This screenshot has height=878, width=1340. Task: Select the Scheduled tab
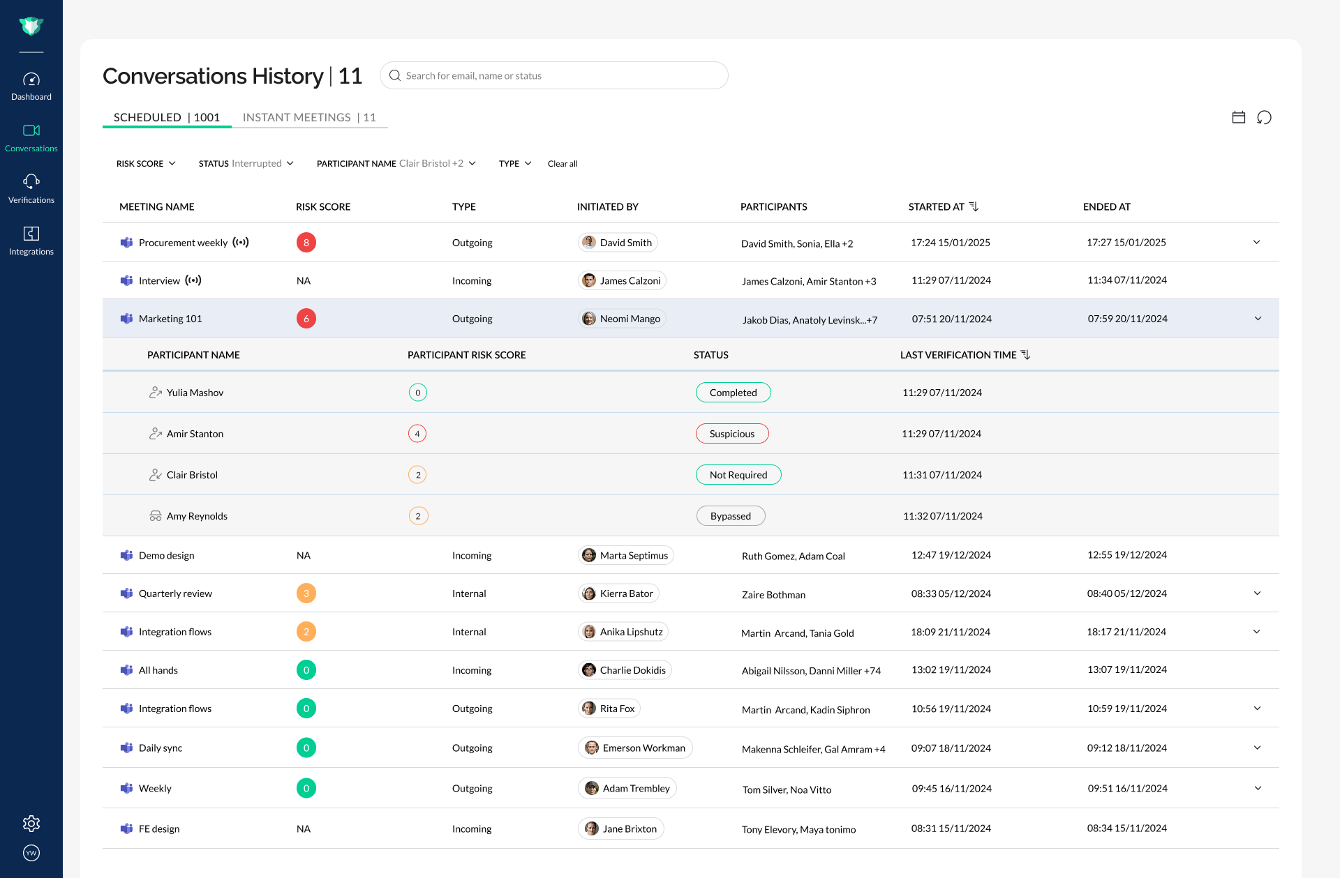pyautogui.click(x=167, y=117)
